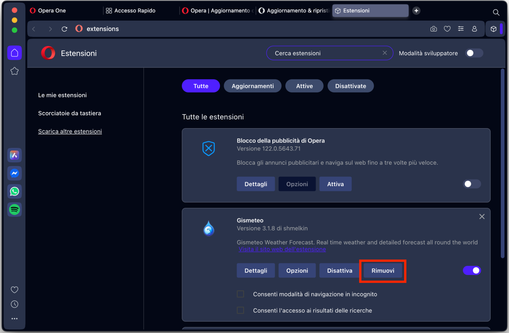Open the Home workspace sidebar icon
This screenshot has width=509, height=333.
pos(15,53)
